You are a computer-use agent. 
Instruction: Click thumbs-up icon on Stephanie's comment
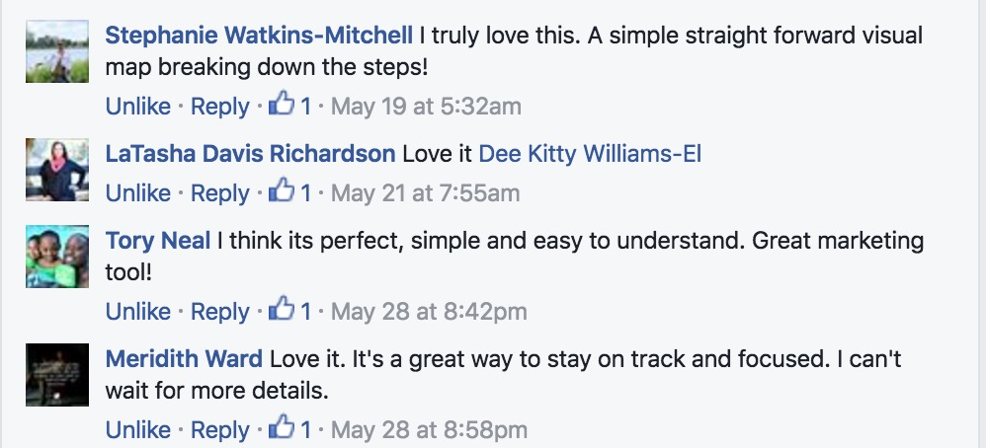point(284,104)
